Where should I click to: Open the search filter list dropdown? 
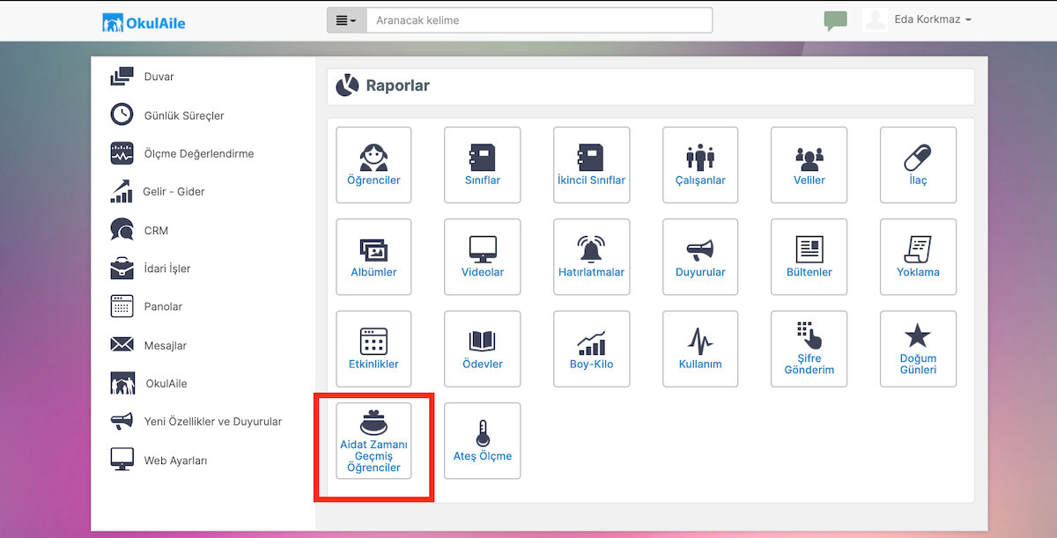(x=346, y=20)
